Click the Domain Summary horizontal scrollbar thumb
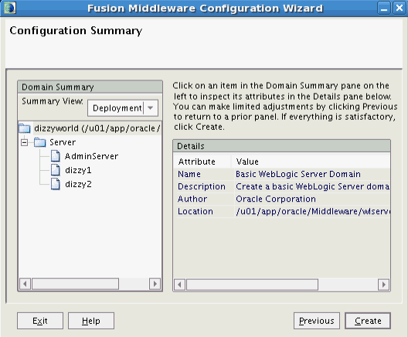This screenshot has height=337, width=408. tap(75, 284)
